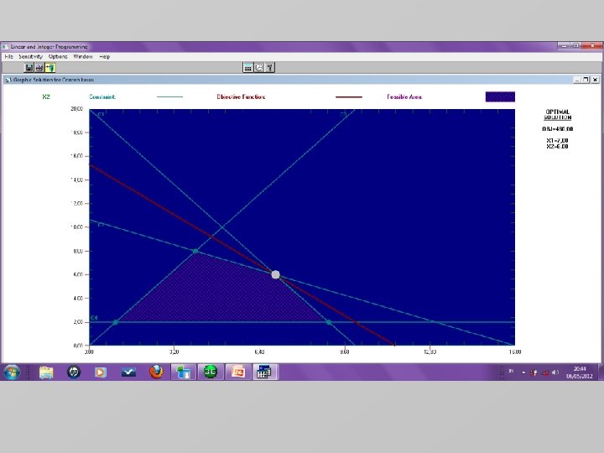Click the X2 axis label
The width and height of the screenshot is (604, 453).
pyautogui.click(x=46, y=96)
